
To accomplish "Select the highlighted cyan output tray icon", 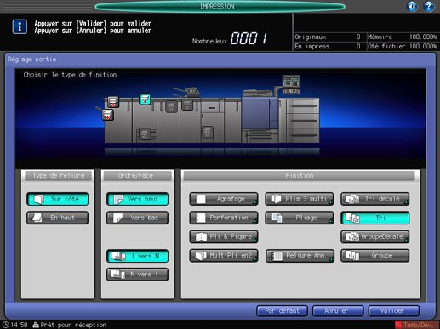I will 145,99.
